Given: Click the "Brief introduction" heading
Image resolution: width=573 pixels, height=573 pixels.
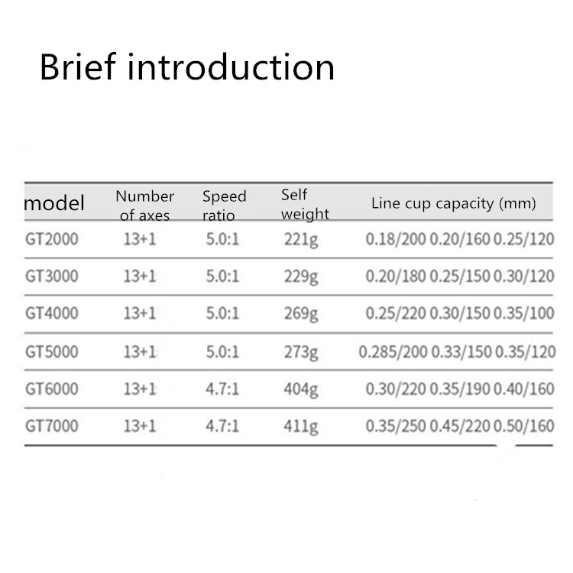Looking at the screenshot, I should coord(187,67).
